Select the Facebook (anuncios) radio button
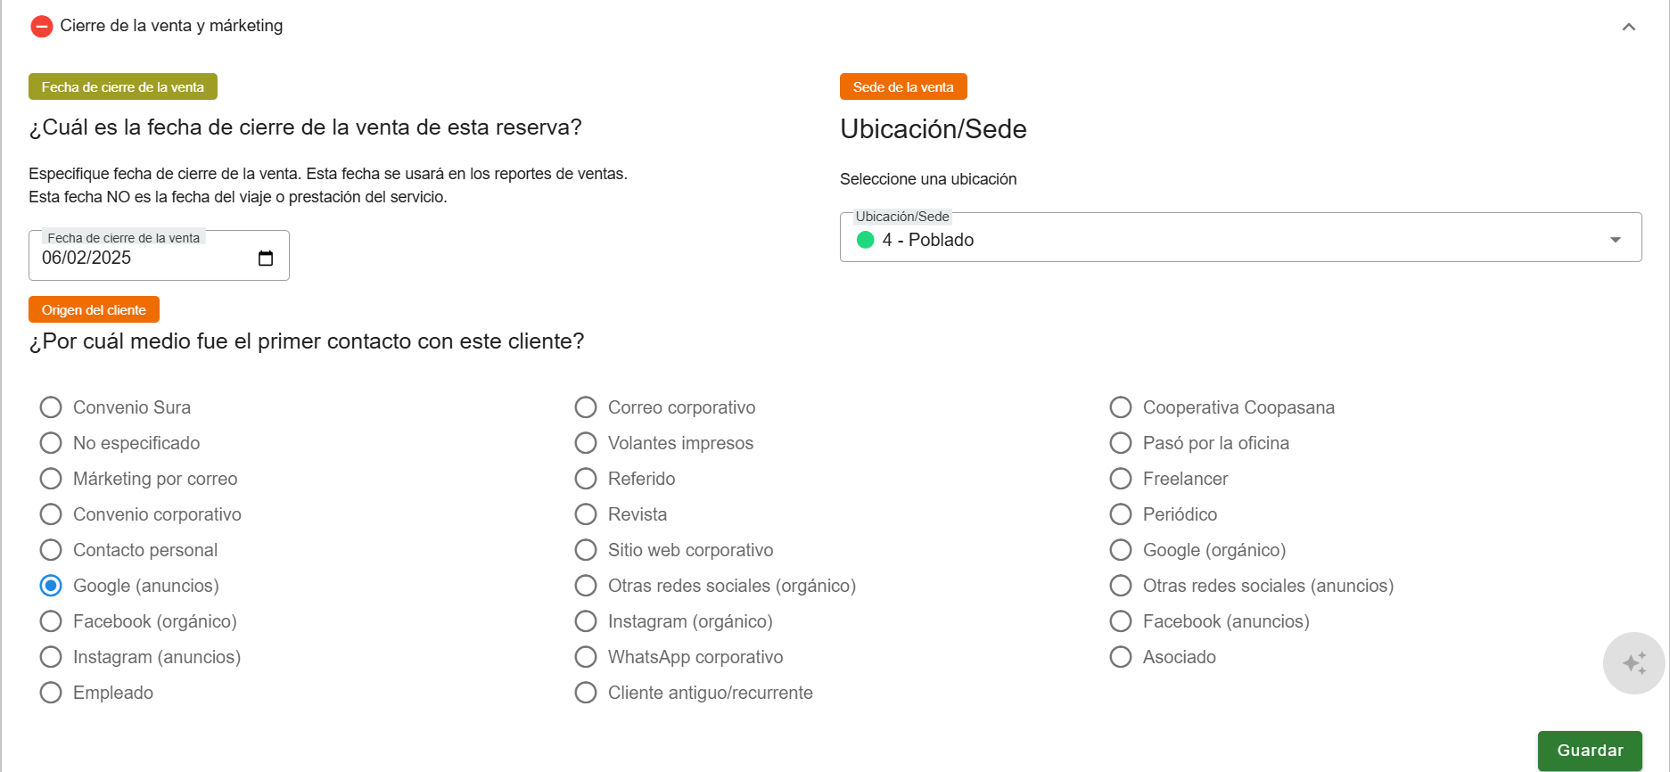The height and width of the screenshot is (772, 1670). [x=1121, y=621]
